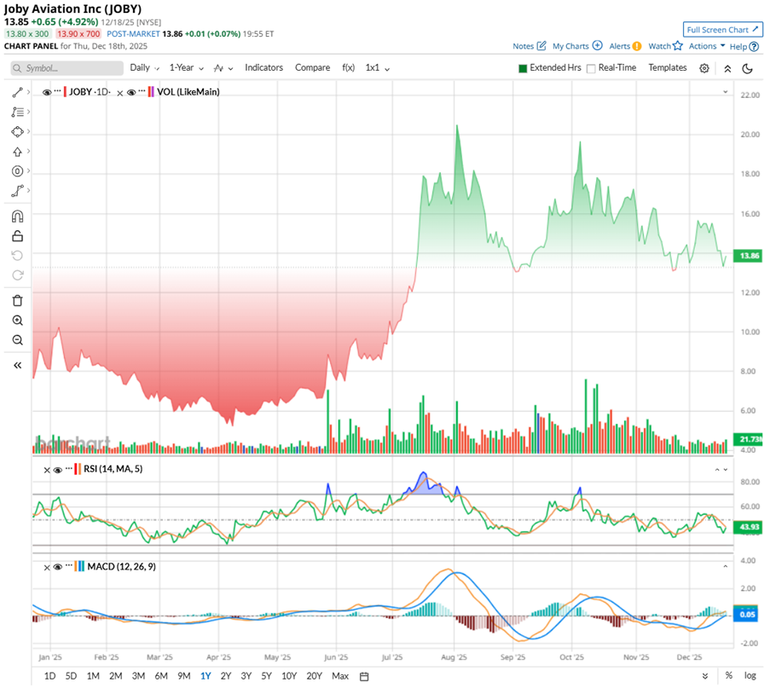Viewport: 770px width, 688px height.
Task: Add to My Charts plus icon
Action: click(597, 46)
